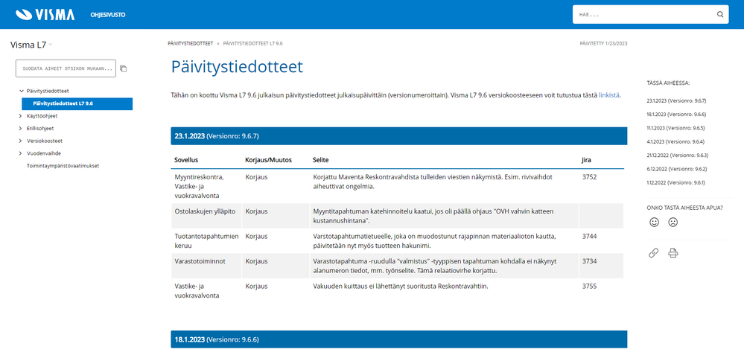The width and height of the screenshot is (744, 355).
Task: Collapse the Päivitystiedotteet tree node
Action: point(21,91)
